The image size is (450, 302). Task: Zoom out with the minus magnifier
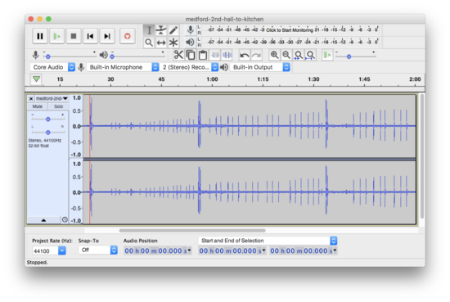286,55
